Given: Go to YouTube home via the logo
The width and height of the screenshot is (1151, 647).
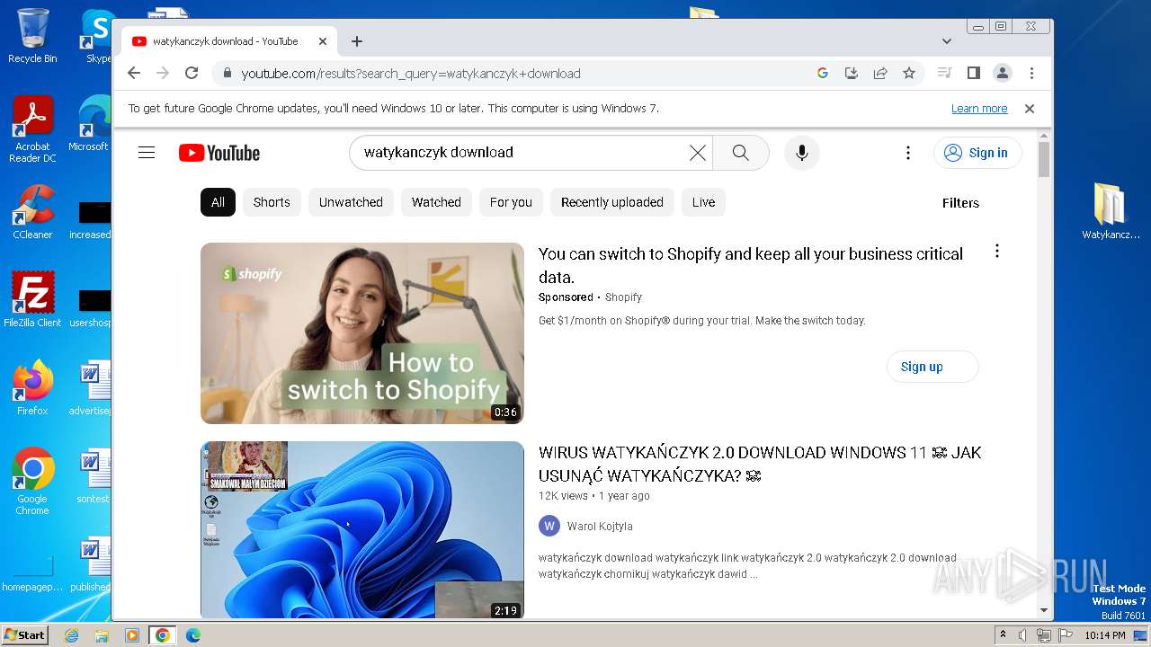Looking at the screenshot, I should pyautogui.click(x=219, y=153).
